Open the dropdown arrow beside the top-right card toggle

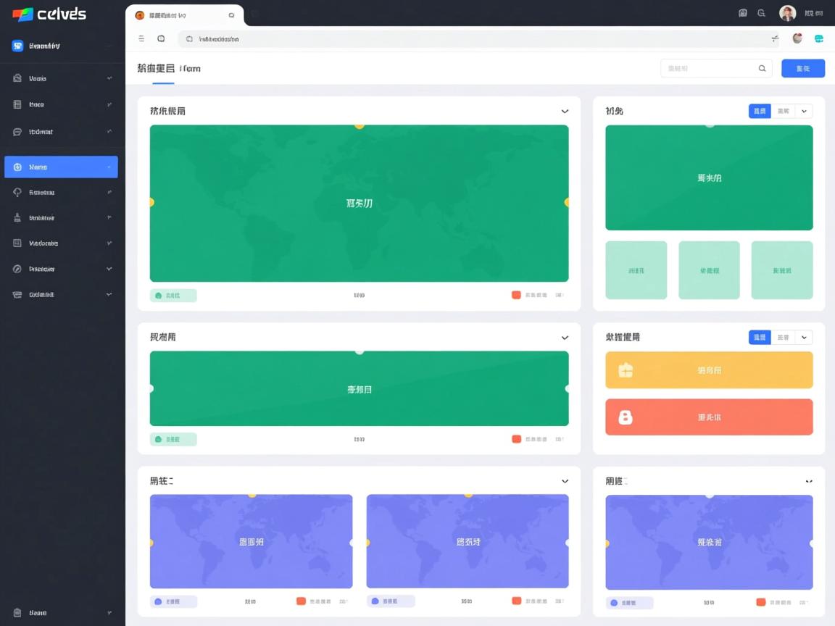804,112
